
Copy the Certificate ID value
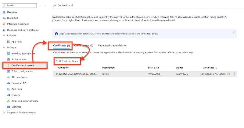click(228, 74)
